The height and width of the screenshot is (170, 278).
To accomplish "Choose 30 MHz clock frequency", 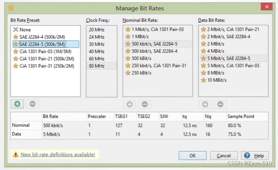I will click(x=101, y=44).
